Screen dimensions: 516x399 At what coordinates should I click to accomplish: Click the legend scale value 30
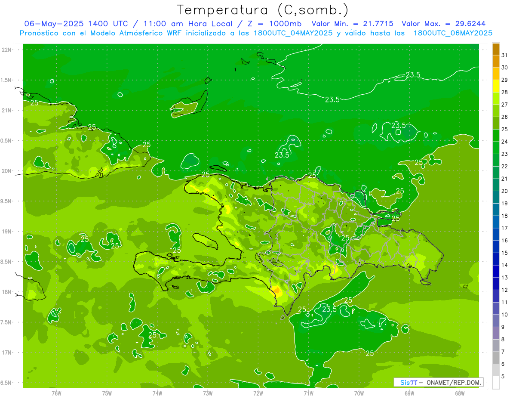coord(504,68)
